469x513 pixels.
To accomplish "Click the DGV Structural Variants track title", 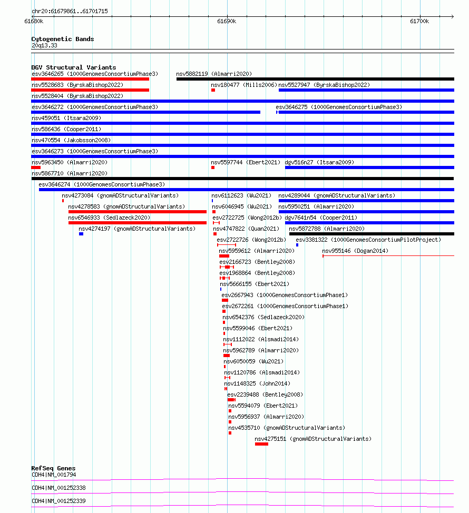I will pyautogui.click(x=74, y=67).
